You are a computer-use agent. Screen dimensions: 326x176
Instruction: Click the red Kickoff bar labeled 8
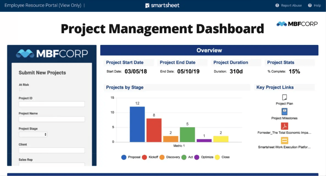tap(154, 130)
